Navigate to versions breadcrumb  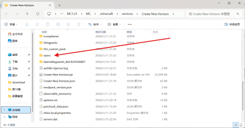[x=127, y=14]
